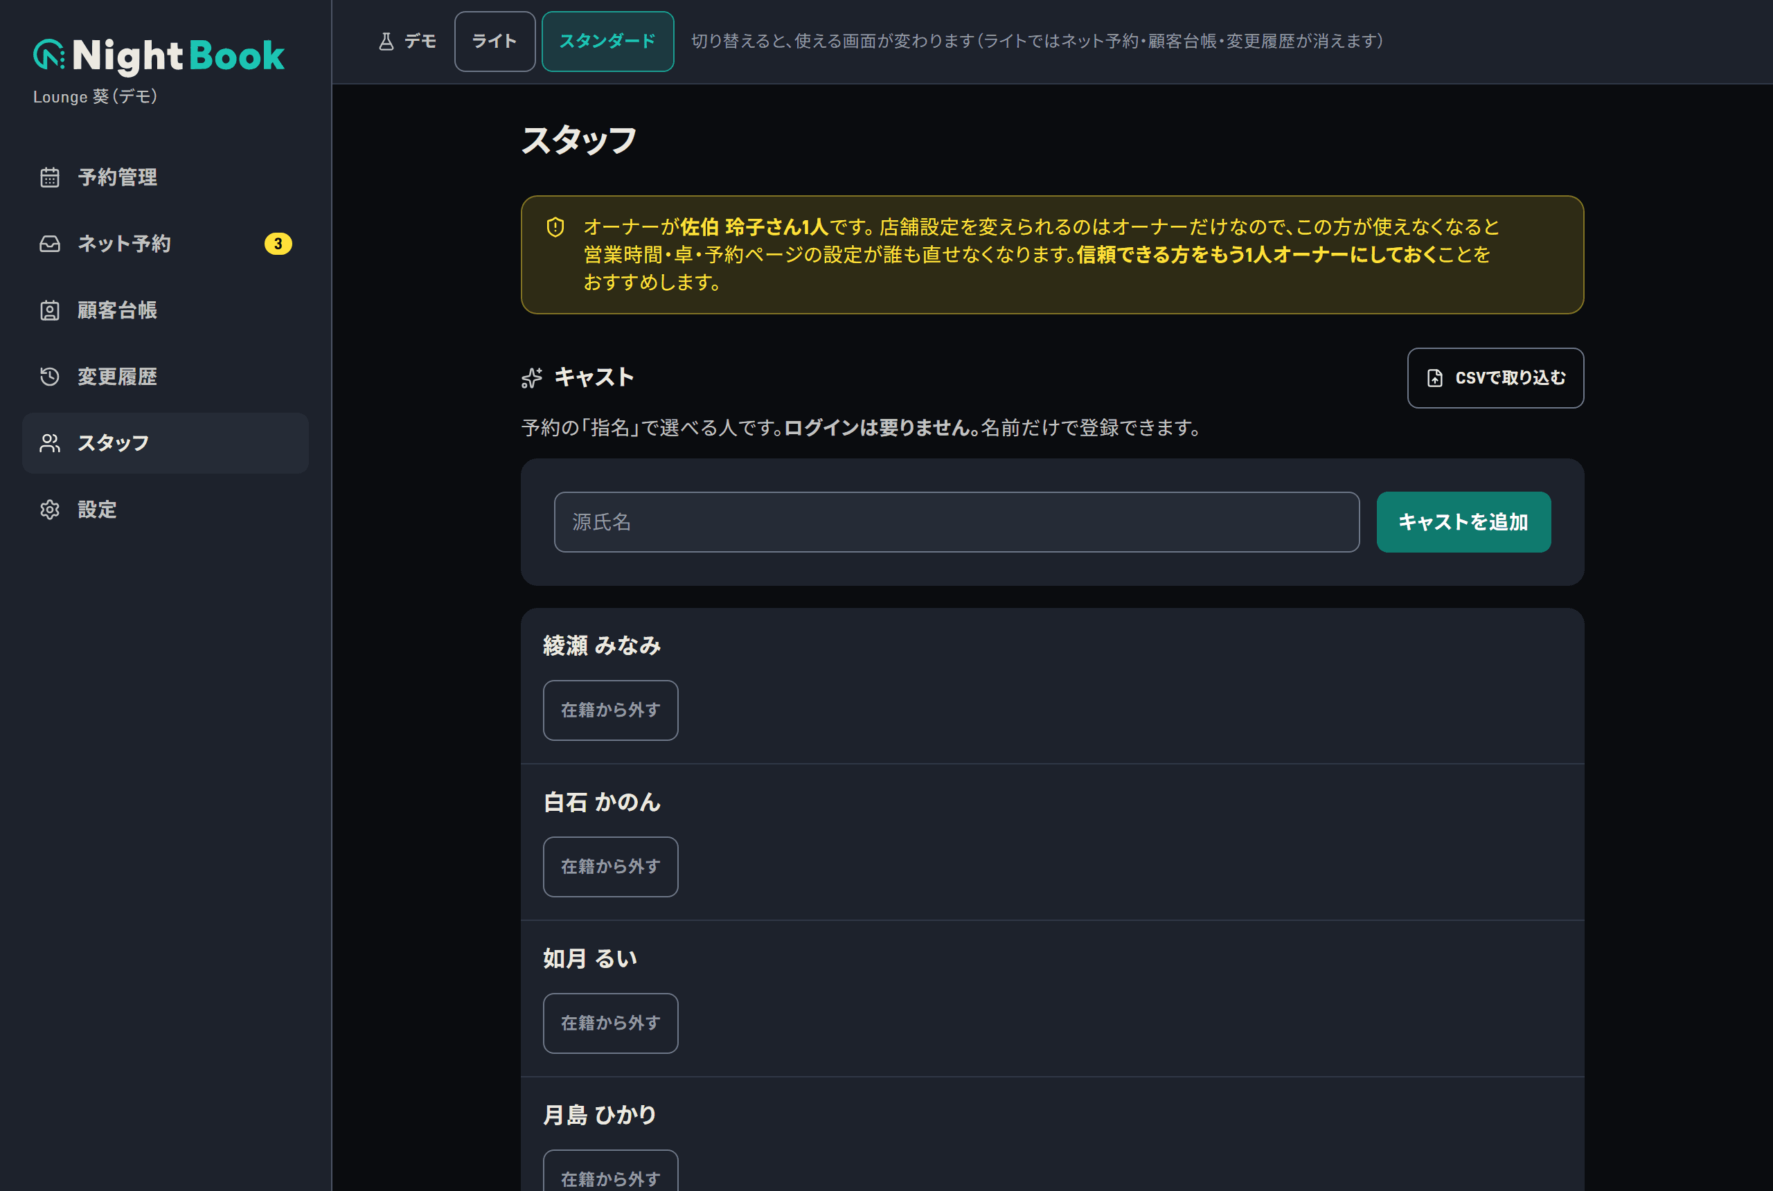Remove 如月 るい with 在籍から外す
The height and width of the screenshot is (1191, 1773).
(610, 1023)
